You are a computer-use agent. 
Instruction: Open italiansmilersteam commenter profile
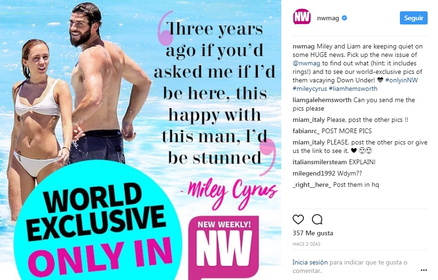coord(319,162)
